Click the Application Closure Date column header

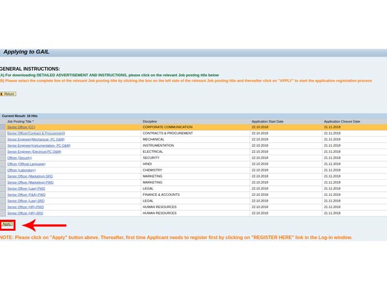342,121
